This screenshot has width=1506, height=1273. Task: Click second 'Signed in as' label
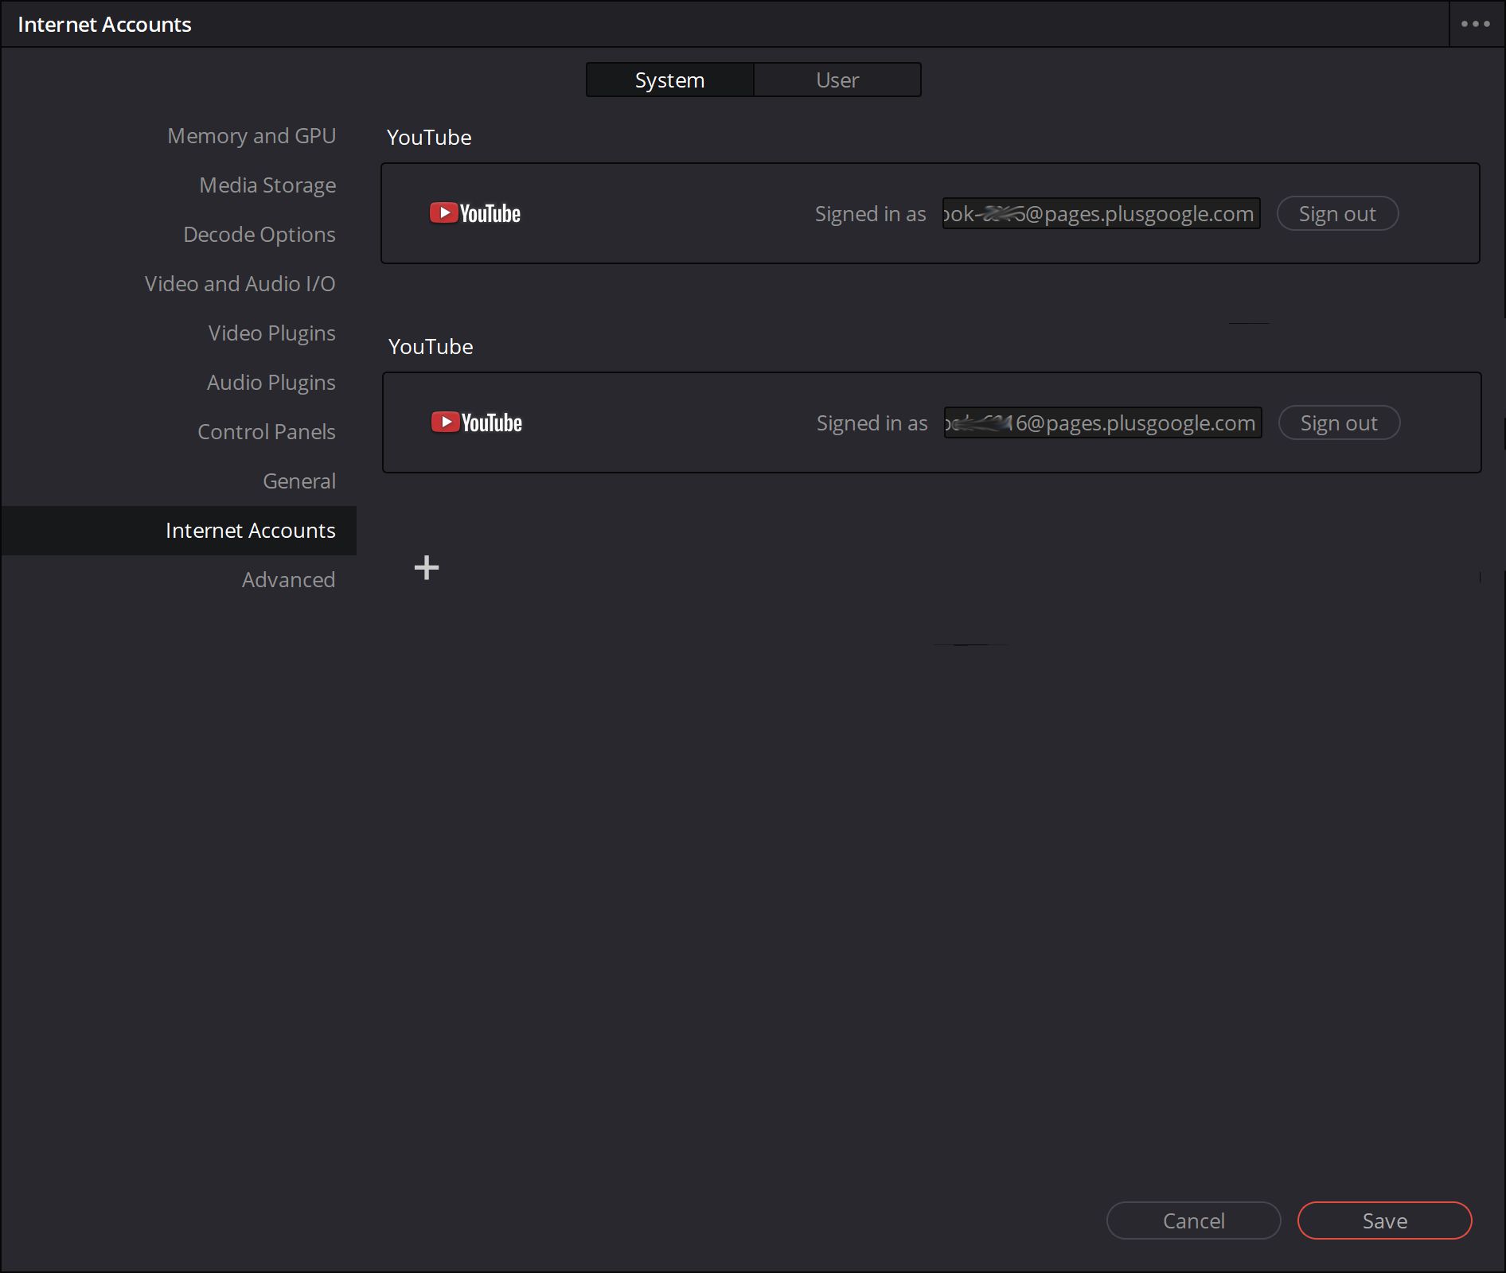(x=872, y=423)
